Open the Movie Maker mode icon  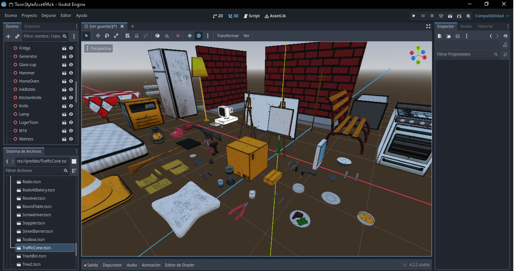[x=468, y=16]
